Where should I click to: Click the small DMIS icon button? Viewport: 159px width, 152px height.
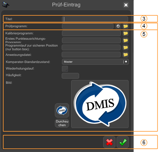coord(62,110)
